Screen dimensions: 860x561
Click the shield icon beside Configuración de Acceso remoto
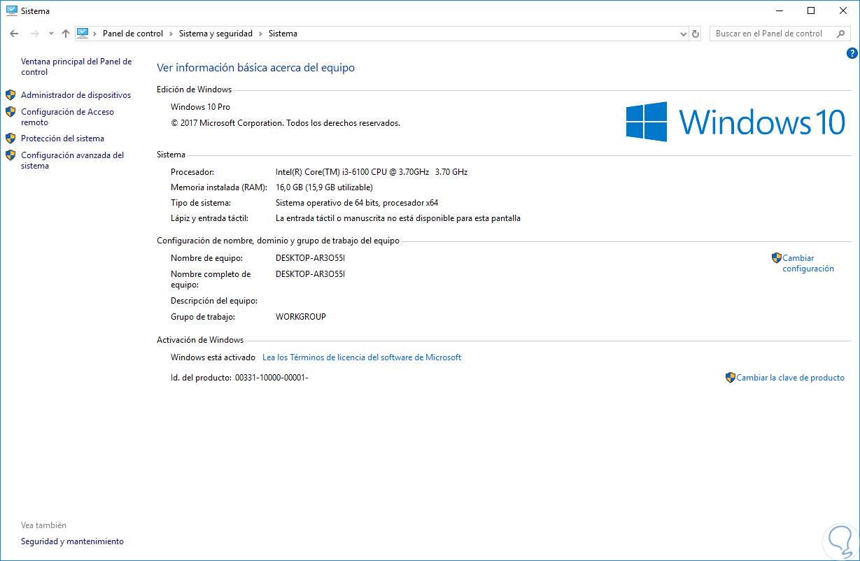click(10, 112)
